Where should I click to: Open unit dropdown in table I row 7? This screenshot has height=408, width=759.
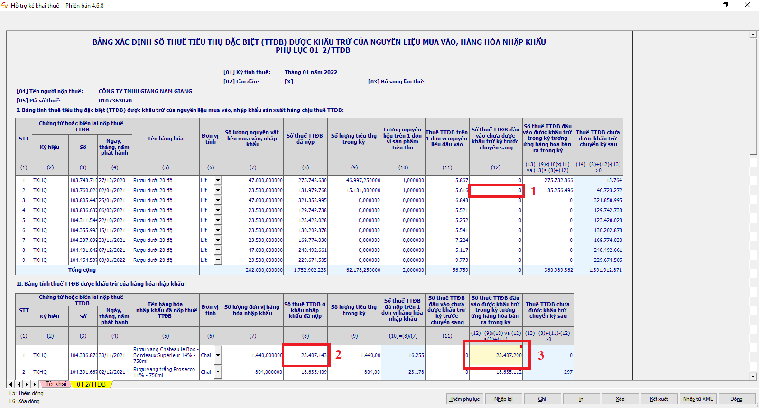pos(218,240)
